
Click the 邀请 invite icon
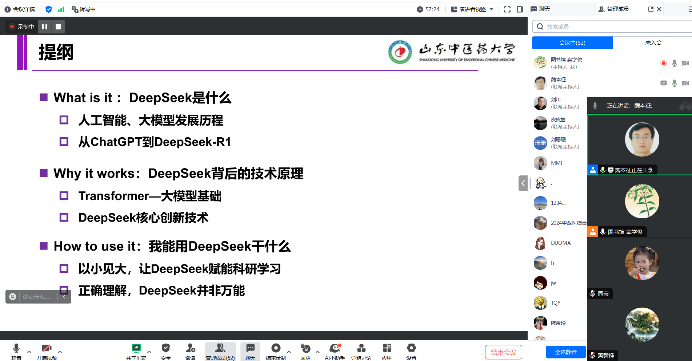[190, 348]
